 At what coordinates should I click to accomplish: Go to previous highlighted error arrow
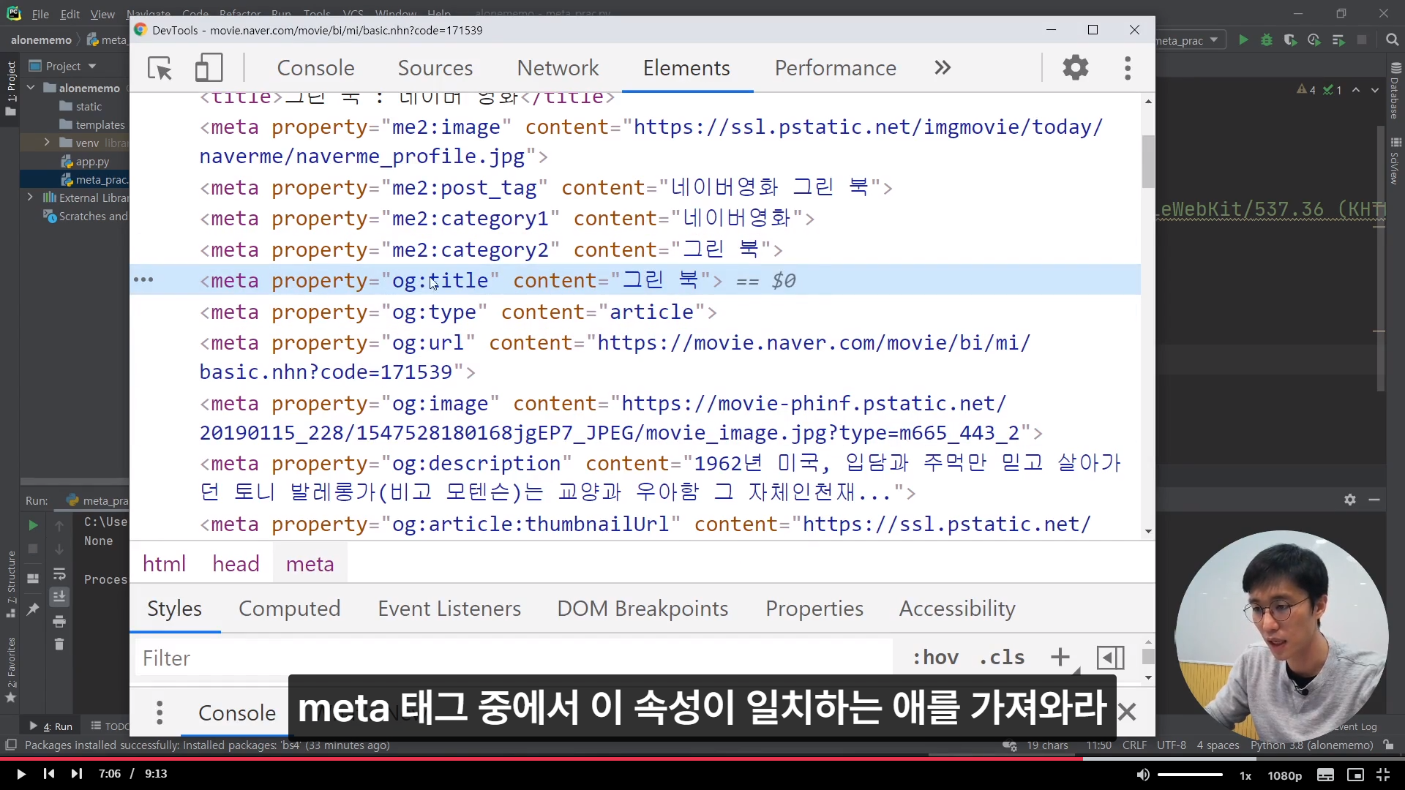point(1356,90)
